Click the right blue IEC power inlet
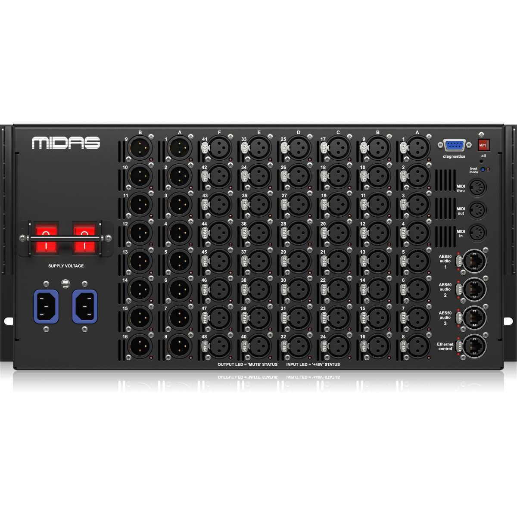The image size is (517, 517). (84, 306)
